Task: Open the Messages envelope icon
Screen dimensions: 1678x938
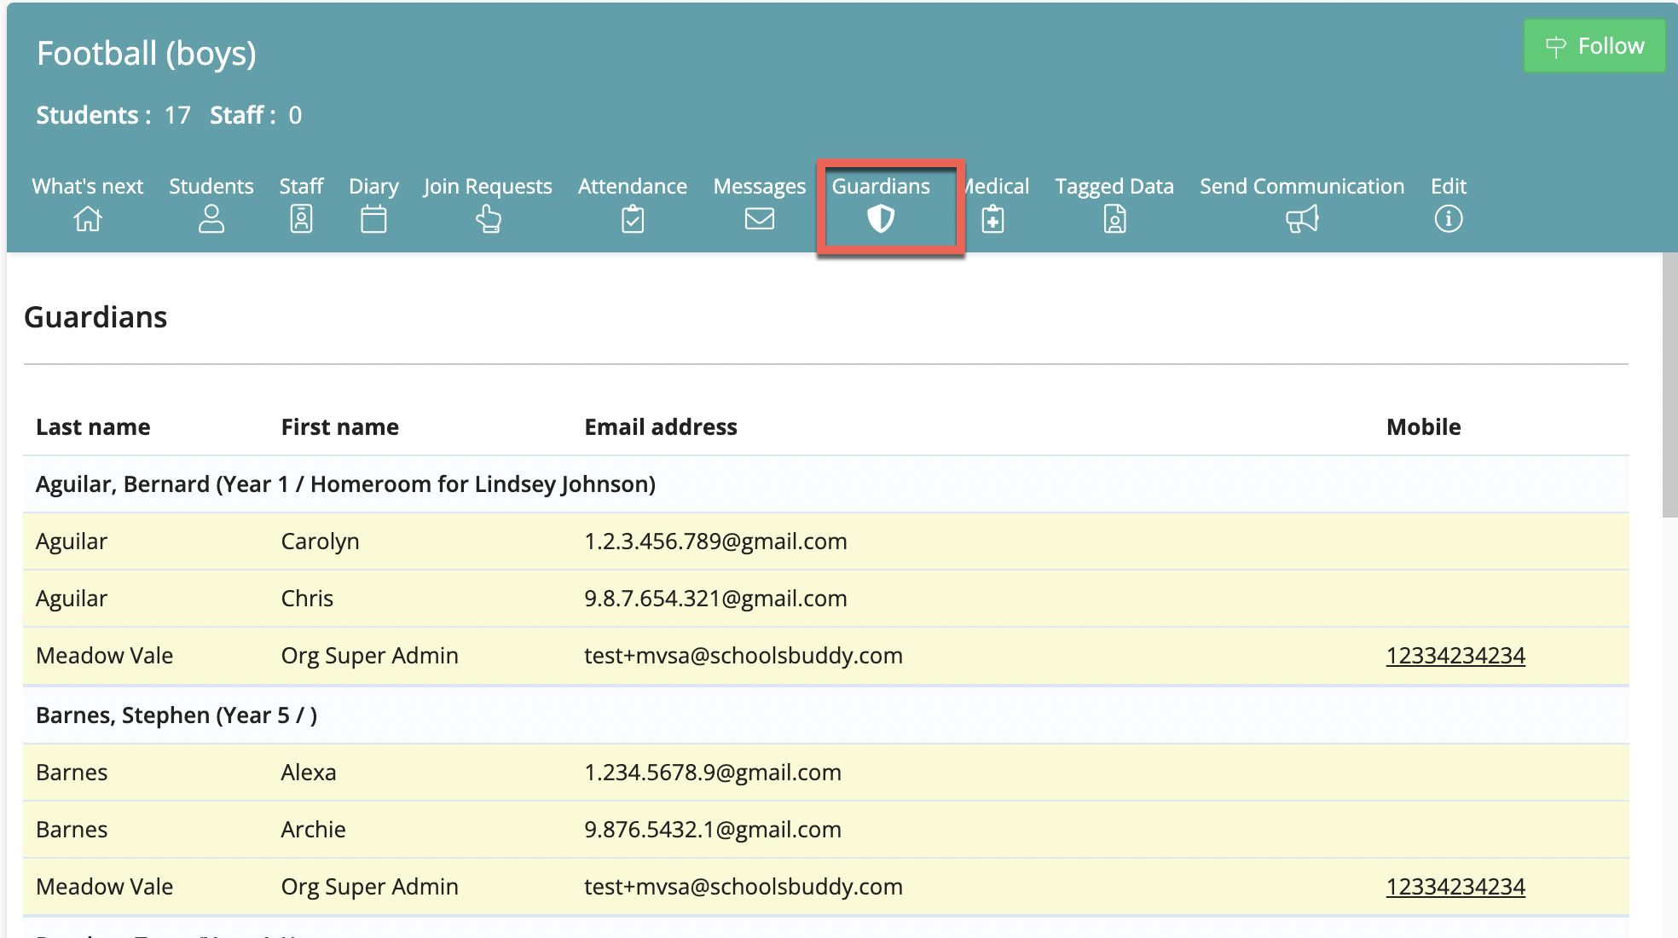Action: tap(760, 219)
